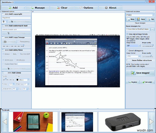Select Keep original image formats option
This screenshot has width=156, height=133.
127,34
